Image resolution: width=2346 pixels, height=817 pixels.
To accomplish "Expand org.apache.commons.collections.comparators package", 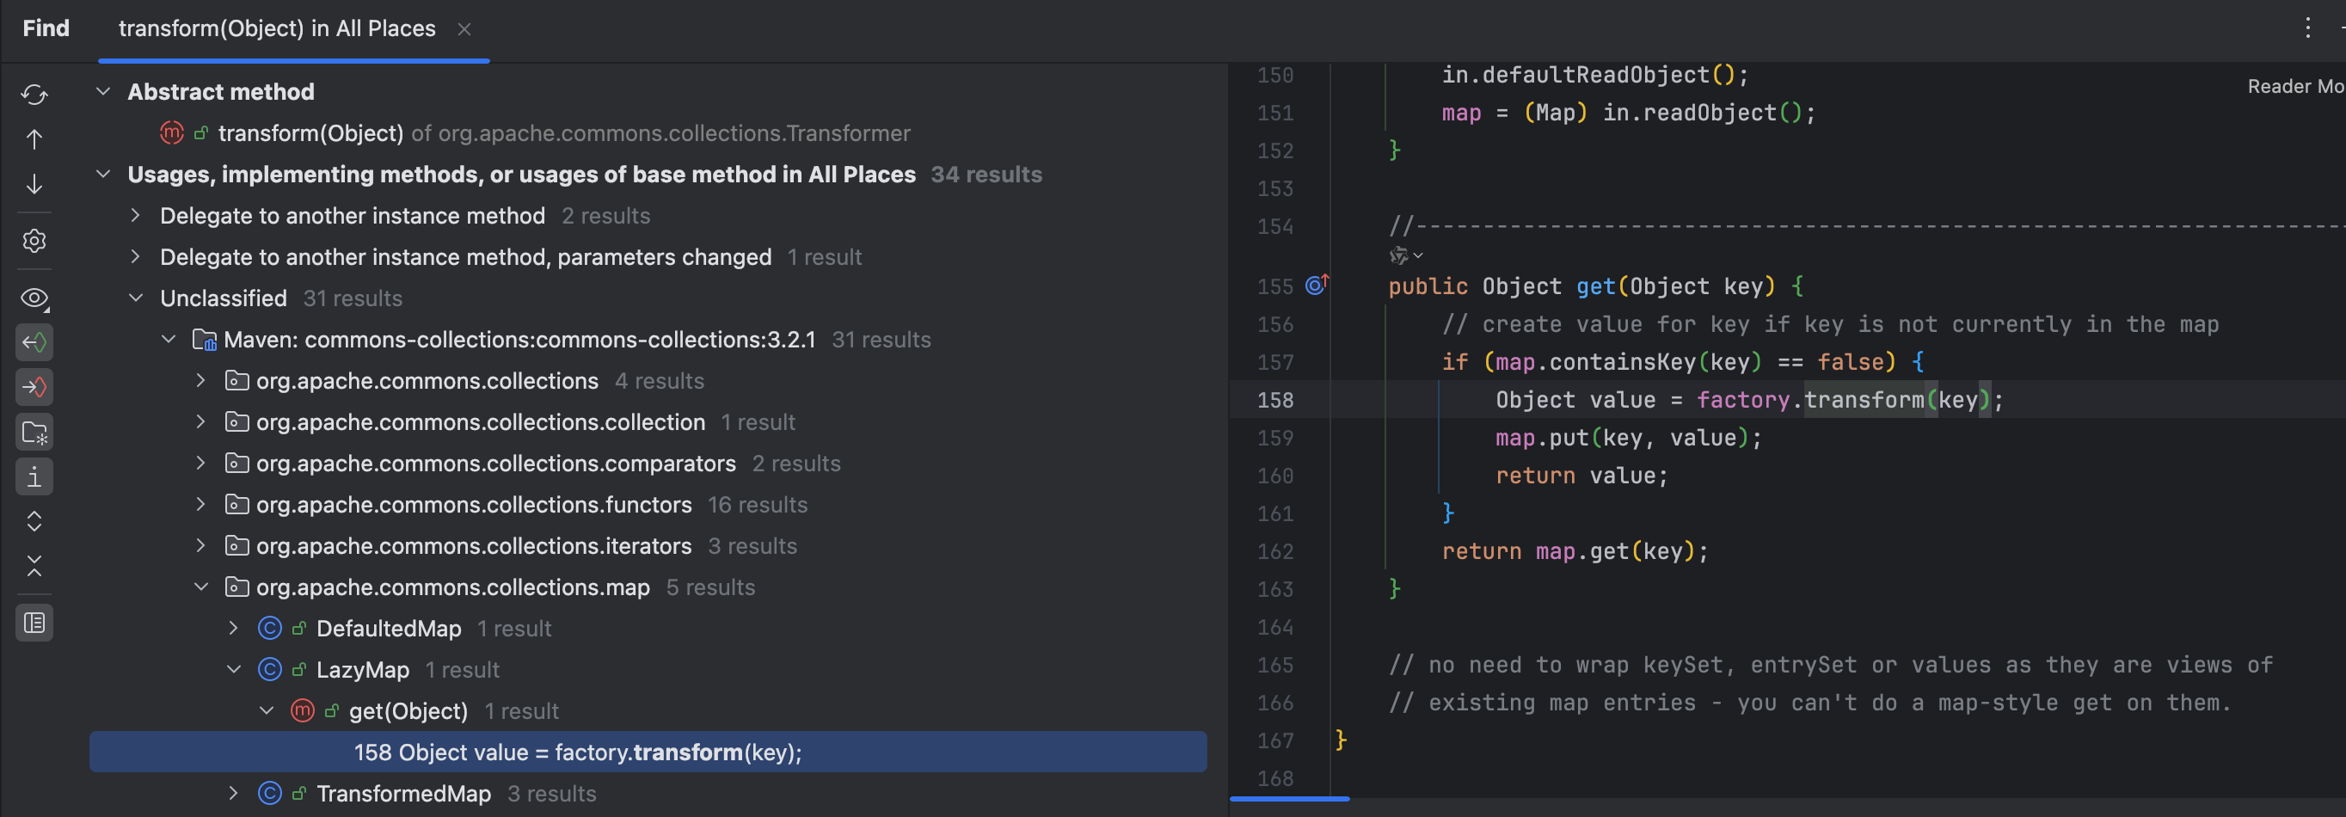I will (x=201, y=463).
